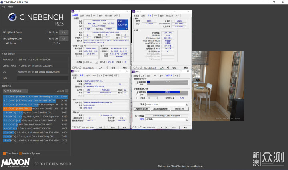This screenshot has height=170, width=288.
Task: Open the thread count dropdown showing 20
Action: pos(152,98)
